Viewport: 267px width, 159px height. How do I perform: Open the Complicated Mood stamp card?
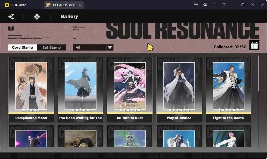pyautogui.click(x=31, y=90)
